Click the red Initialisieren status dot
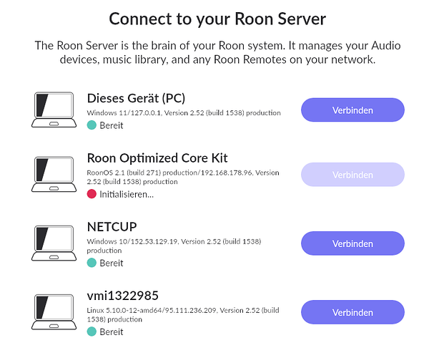This screenshot has width=439, height=358. [x=92, y=194]
